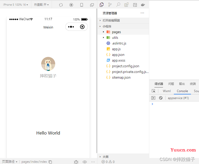Open the docker whale icon
Viewport: 199px width, 164px height.
pyautogui.click(x=143, y=5)
